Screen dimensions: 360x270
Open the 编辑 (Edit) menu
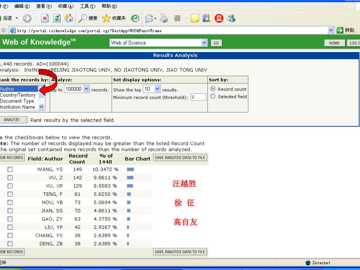(x=22, y=6)
